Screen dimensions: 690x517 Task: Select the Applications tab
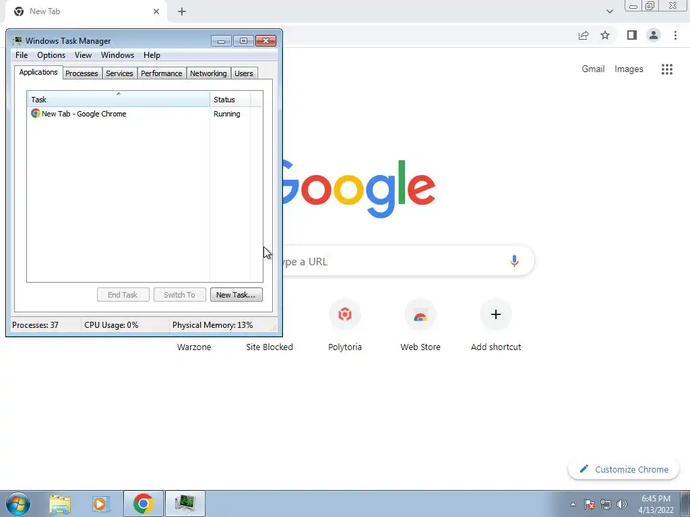coord(38,72)
